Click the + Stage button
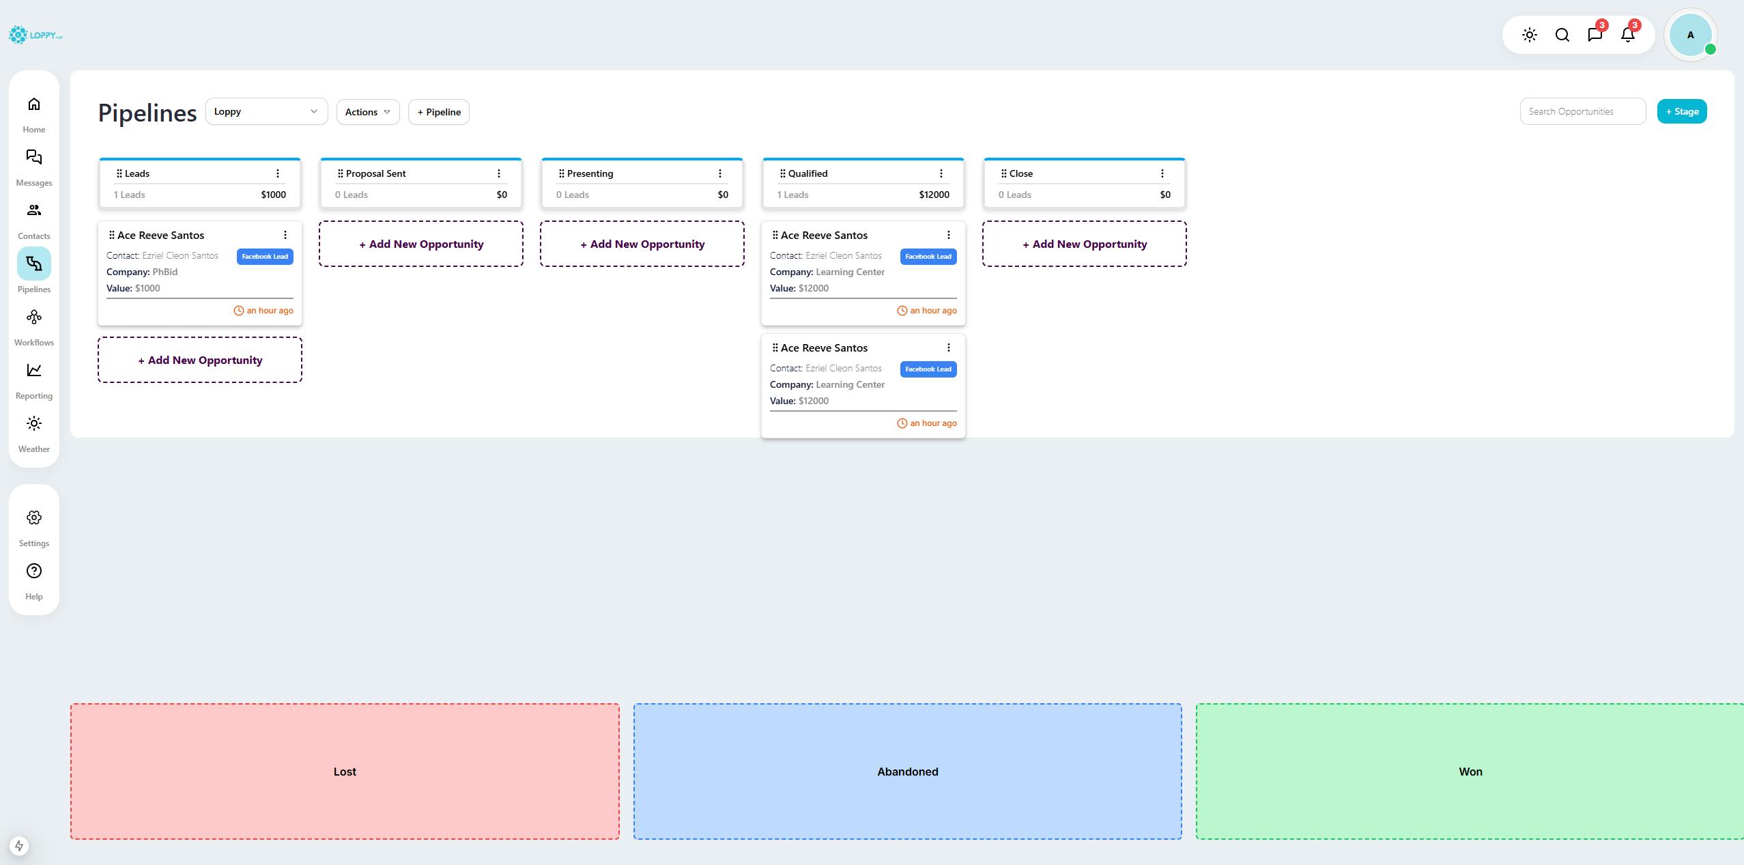This screenshot has height=865, width=1744. point(1682,112)
